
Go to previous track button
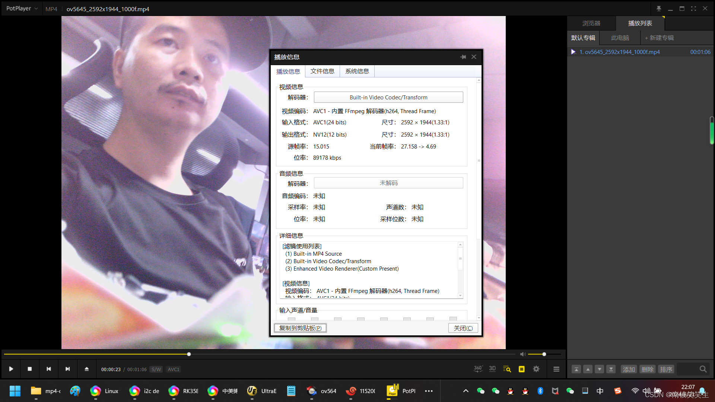49,369
